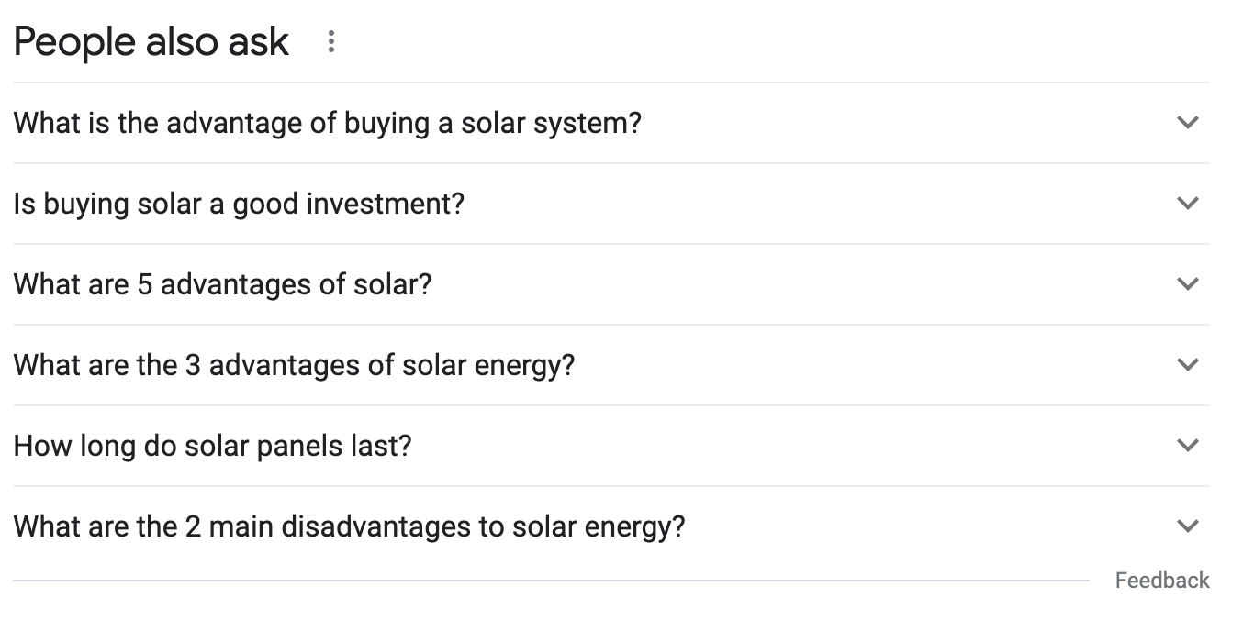Expand chevron for 3 advantages of solar energy
The width and height of the screenshot is (1243, 620).
tap(1187, 365)
